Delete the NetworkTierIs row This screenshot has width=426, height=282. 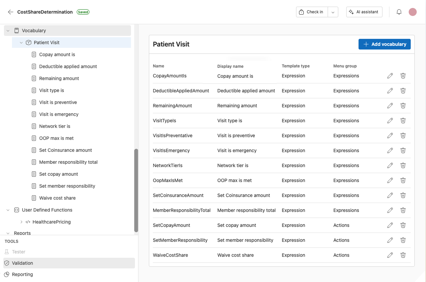[403, 165]
